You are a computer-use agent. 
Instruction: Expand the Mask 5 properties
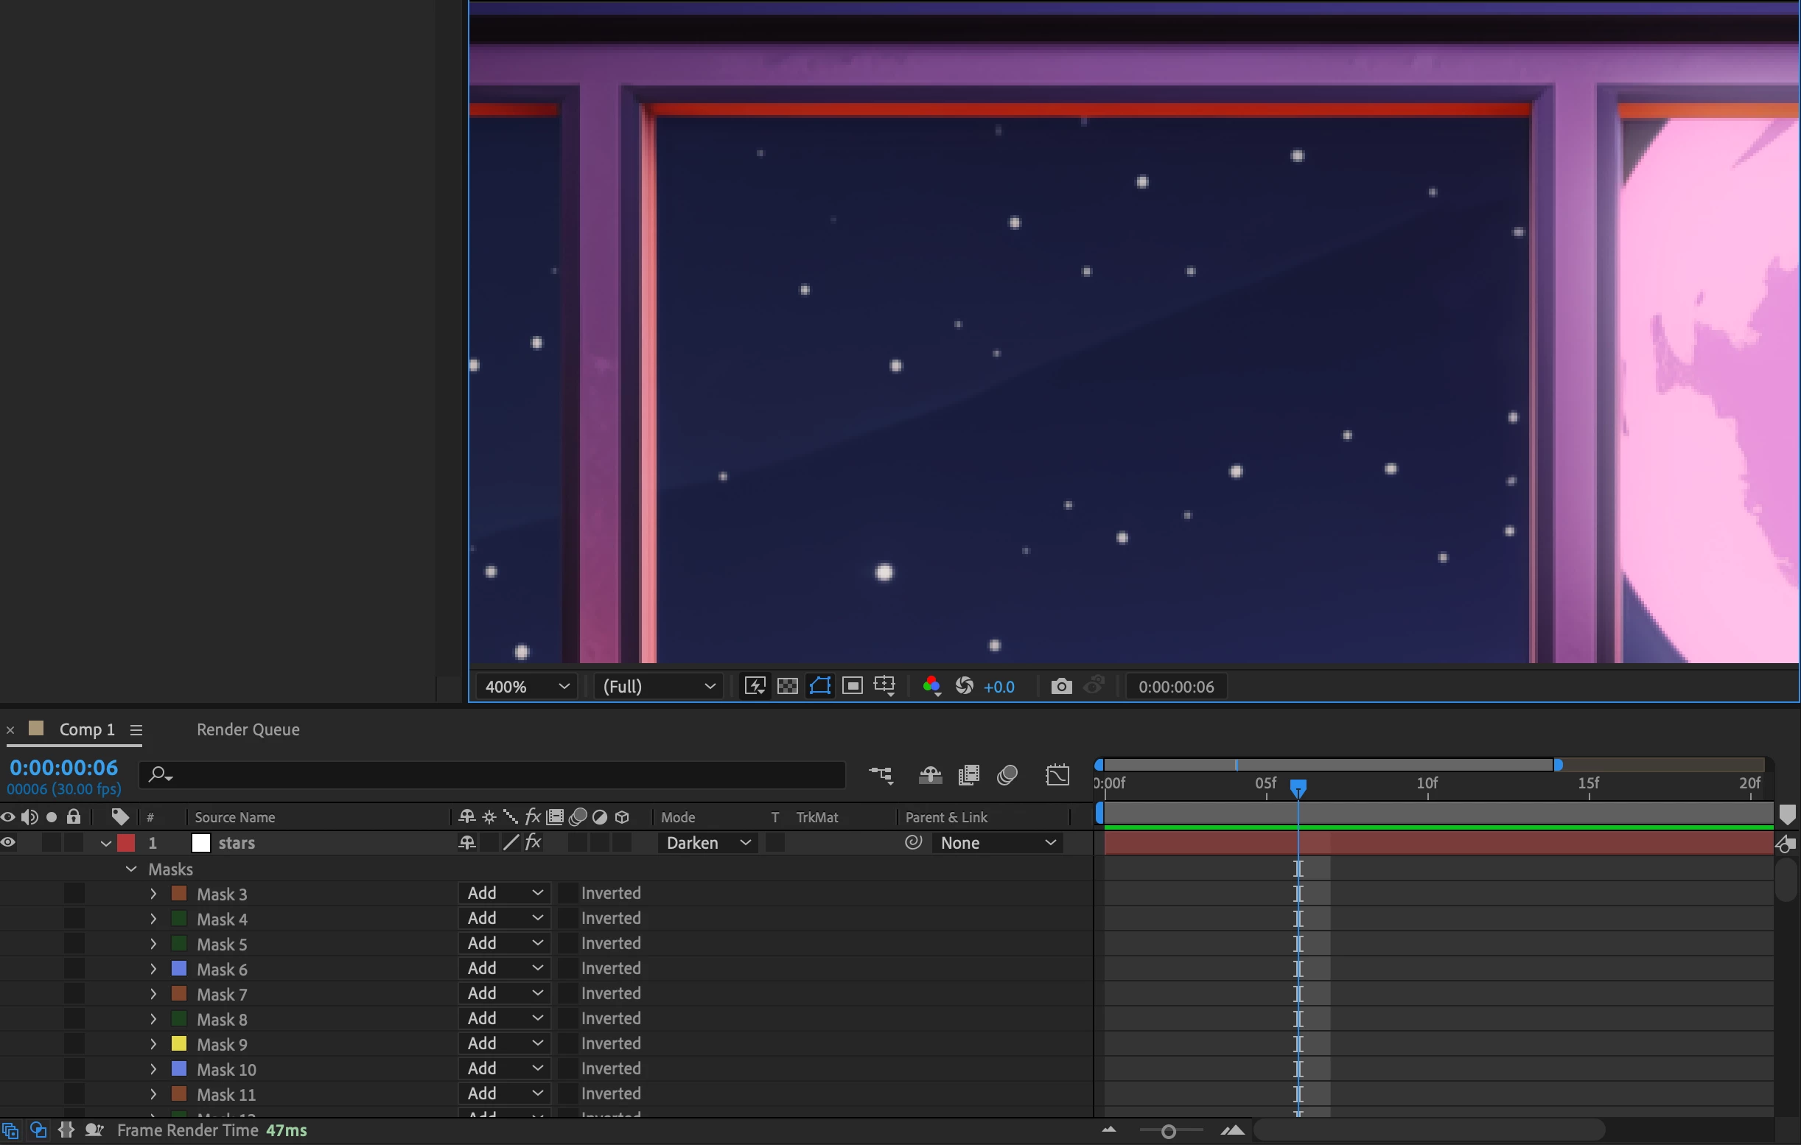pyautogui.click(x=153, y=944)
